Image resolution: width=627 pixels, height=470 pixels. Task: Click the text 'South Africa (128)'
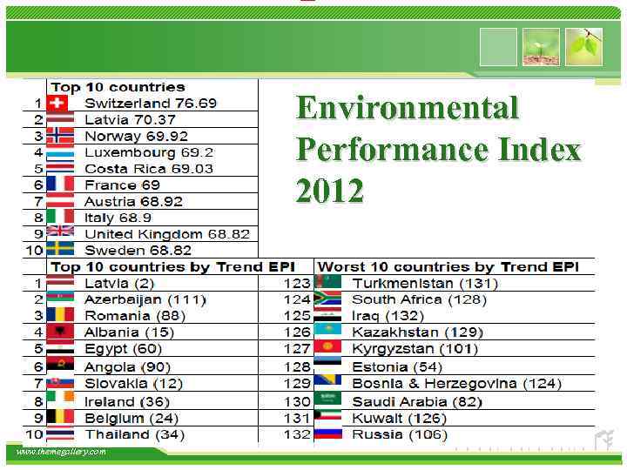420,299
